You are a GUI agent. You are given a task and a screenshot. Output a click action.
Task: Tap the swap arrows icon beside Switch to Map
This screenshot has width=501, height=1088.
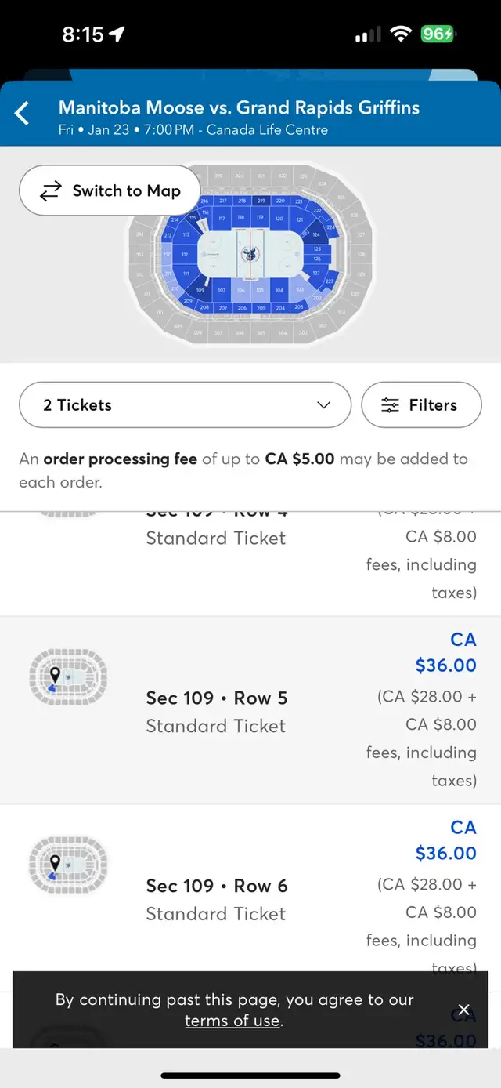[x=51, y=191]
